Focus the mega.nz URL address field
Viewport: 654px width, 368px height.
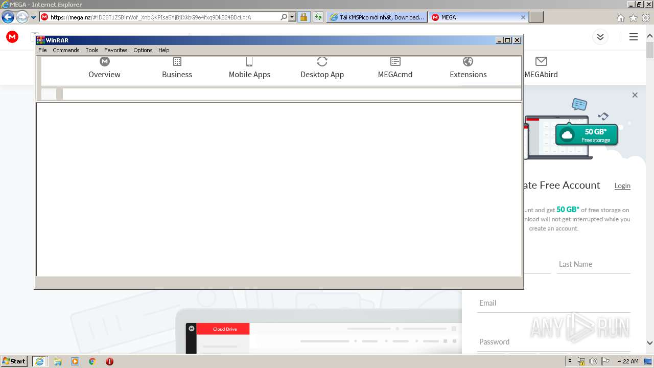163,17
